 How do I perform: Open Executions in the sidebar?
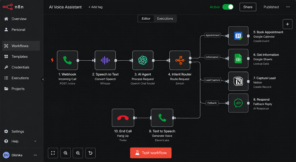[x=21, y=78]
